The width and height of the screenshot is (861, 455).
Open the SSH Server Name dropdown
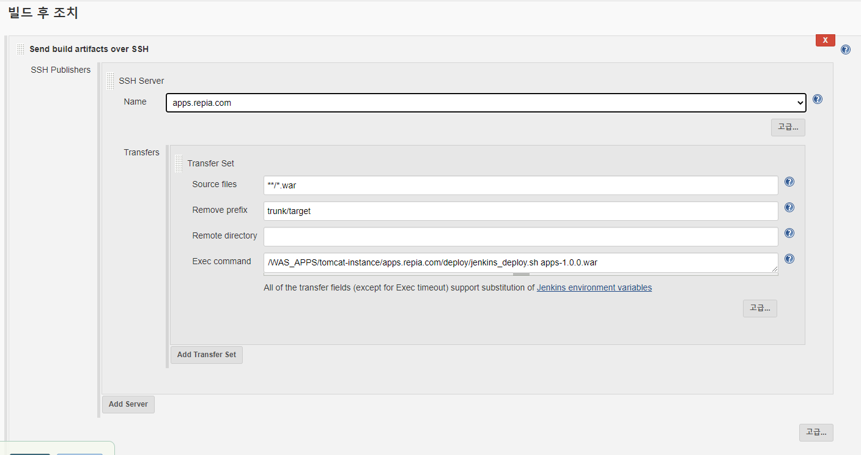(x=486, y=103)
